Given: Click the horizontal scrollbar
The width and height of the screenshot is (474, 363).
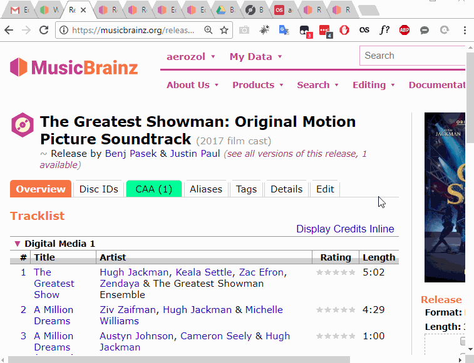Looking at the screenshot, I should [x=179, y=360].
